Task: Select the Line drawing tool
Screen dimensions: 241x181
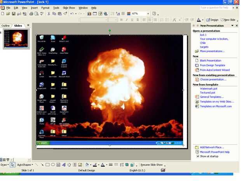Action: (37, 165)
